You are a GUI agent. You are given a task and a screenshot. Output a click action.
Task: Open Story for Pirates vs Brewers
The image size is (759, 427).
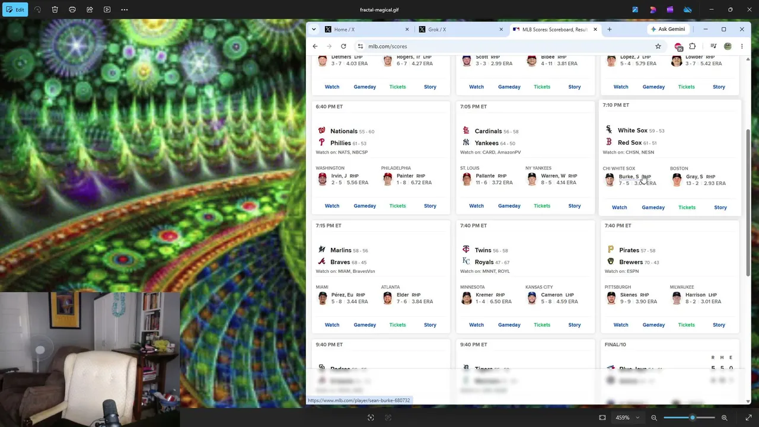click(x=719, y=325)
